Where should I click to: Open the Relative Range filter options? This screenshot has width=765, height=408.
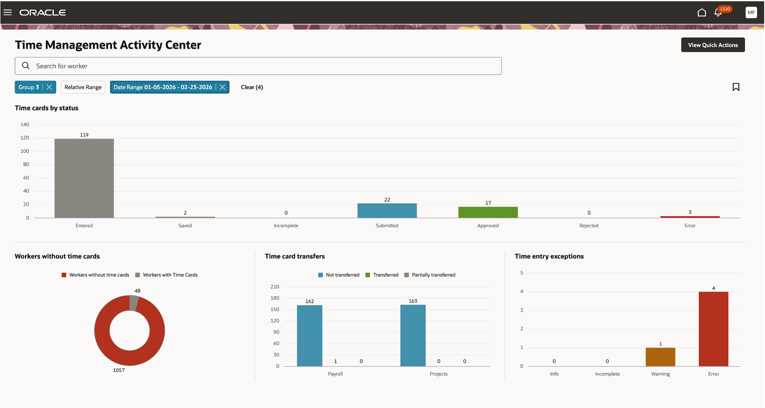tap(82, 87)
